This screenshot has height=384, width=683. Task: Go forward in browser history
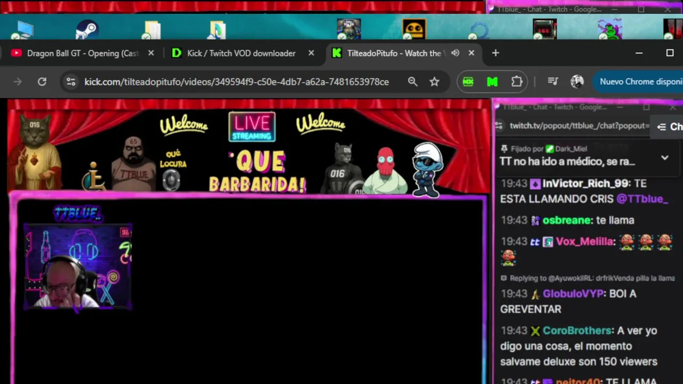coord(18,82)
